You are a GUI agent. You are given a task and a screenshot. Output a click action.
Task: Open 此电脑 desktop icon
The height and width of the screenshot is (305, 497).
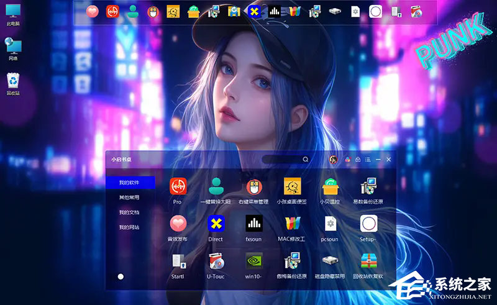pos(13,15)
